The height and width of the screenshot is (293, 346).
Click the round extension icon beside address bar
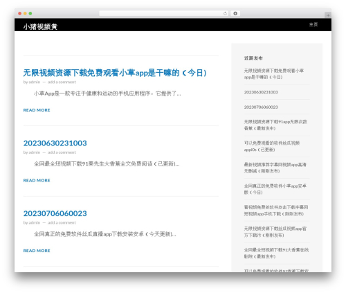click(235, 13)
